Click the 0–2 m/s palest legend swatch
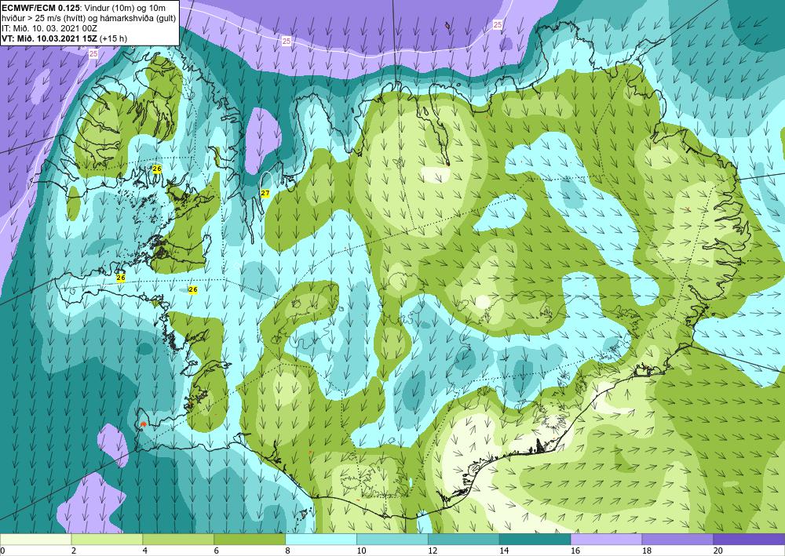This screenshot has width=785, height=556. click(35, 540)
